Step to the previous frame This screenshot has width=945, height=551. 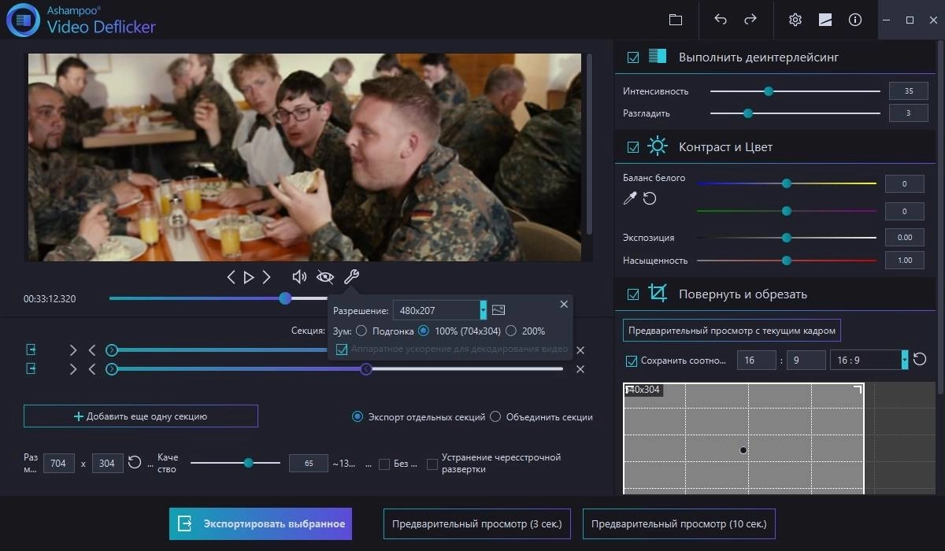point(231,277)
